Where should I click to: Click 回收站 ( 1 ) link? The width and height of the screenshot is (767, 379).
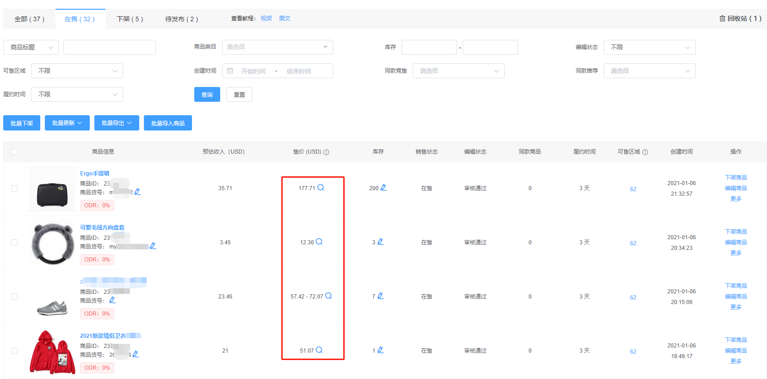741,19
